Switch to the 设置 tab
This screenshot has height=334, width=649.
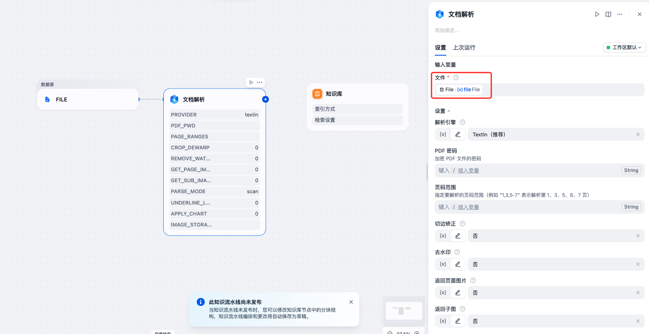441,47
